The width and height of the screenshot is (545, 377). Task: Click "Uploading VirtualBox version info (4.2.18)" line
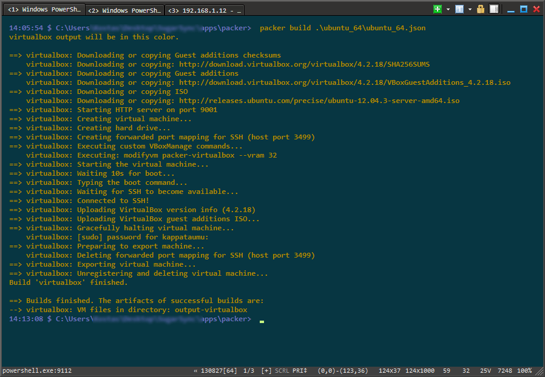[132, 210]
